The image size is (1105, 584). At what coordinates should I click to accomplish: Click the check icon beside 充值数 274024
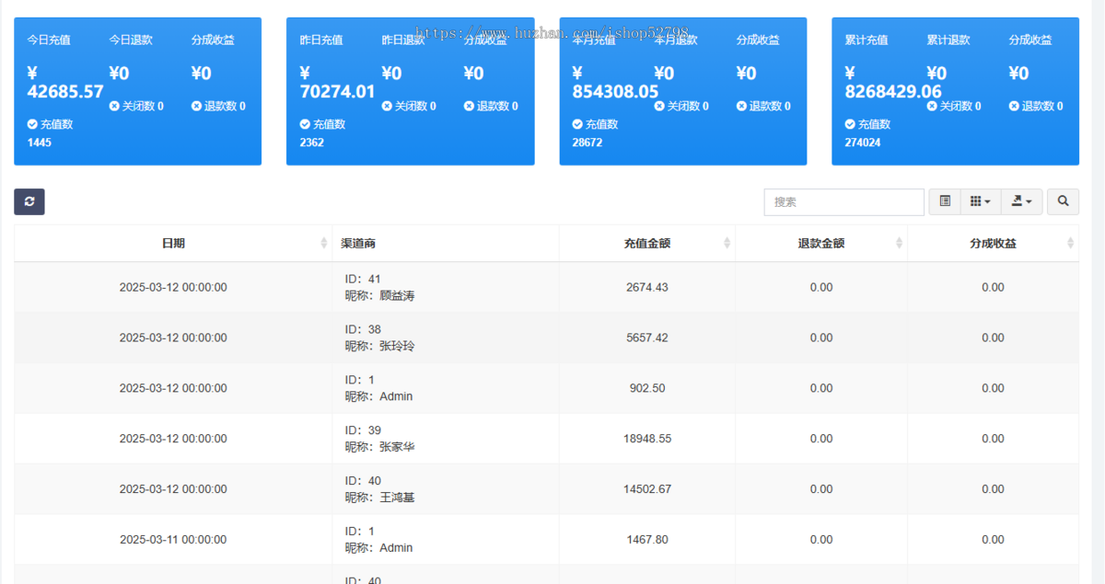850,124
